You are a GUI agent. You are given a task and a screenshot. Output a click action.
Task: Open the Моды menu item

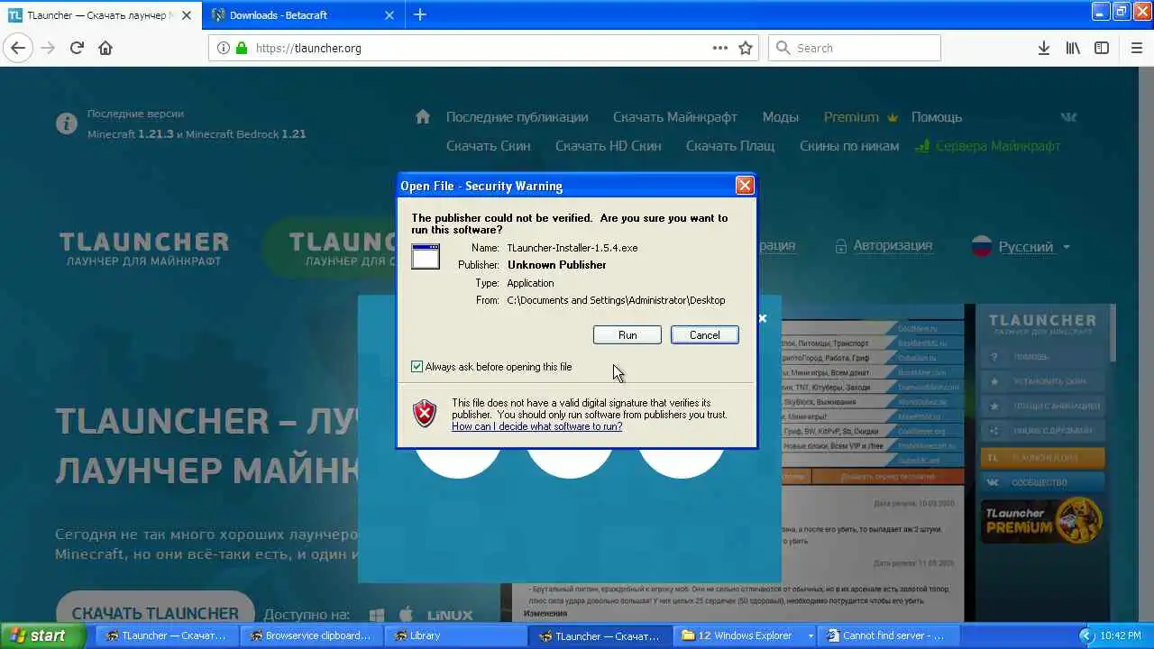click(x=780, y=117)
